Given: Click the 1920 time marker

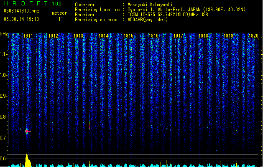Looking at the screenshot, I should pos(253,36).
